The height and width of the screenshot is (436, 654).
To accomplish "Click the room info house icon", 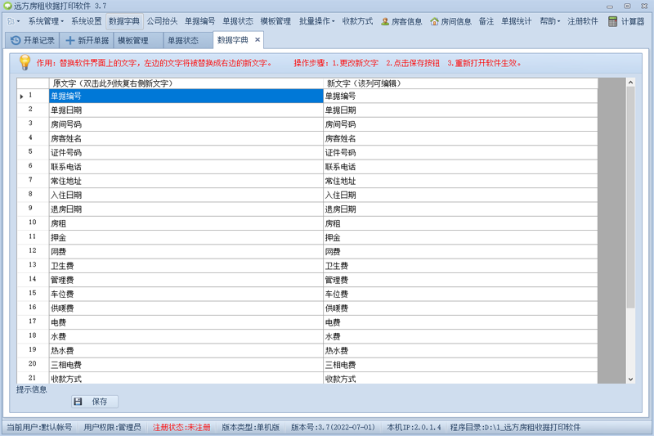I will click(434, 22).
